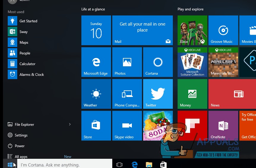Open File Explorer taskbar icon
The width and height of the screenshot is (256, 168).
point(149,164)
